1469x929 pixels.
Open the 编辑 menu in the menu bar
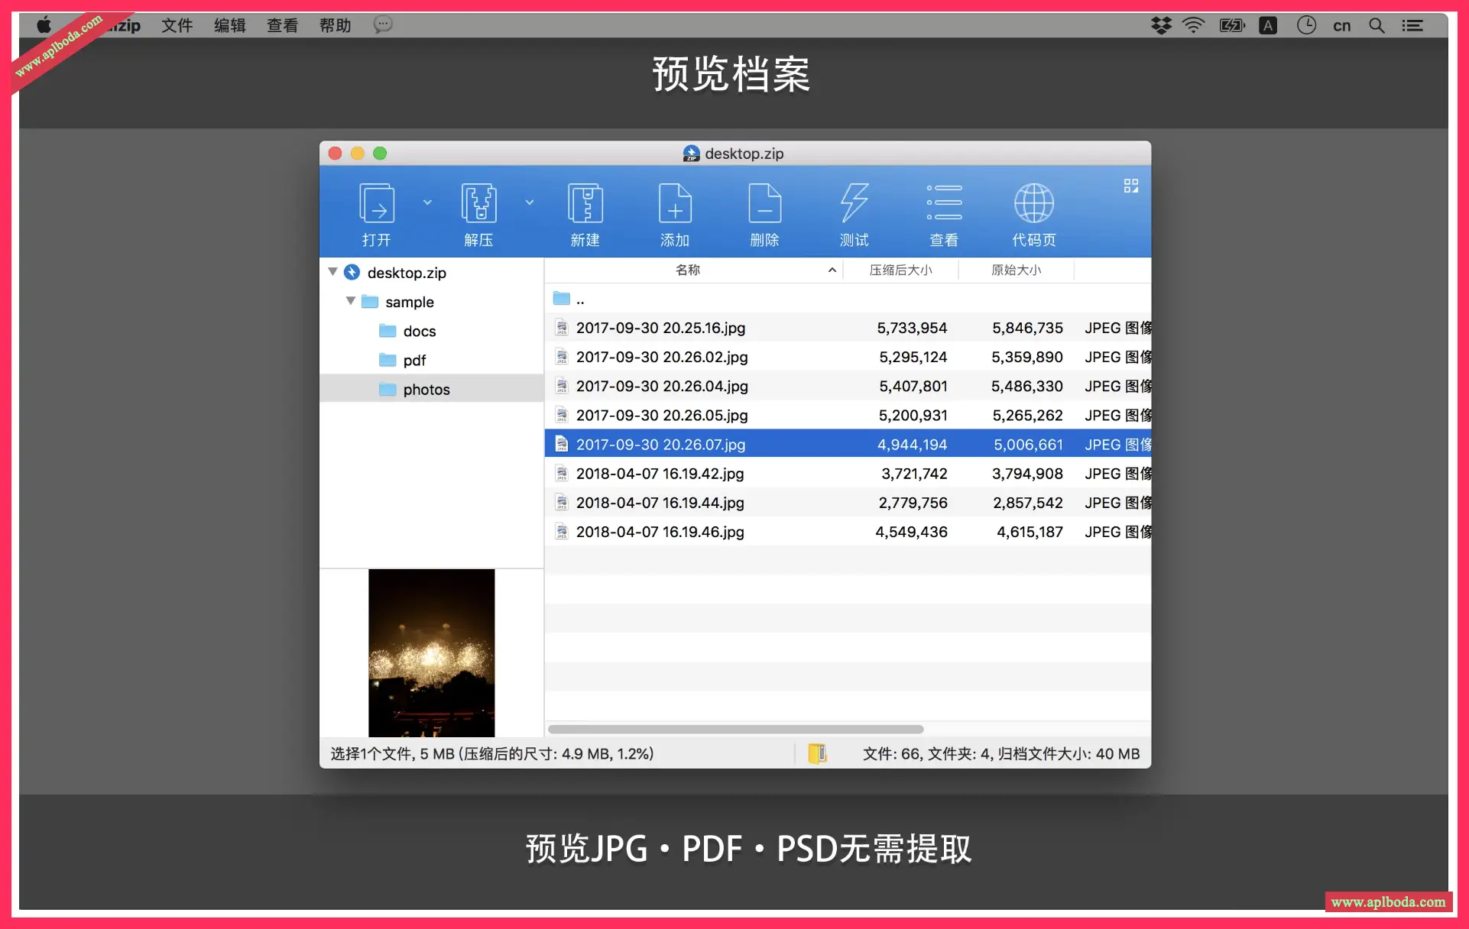(230, 24)
